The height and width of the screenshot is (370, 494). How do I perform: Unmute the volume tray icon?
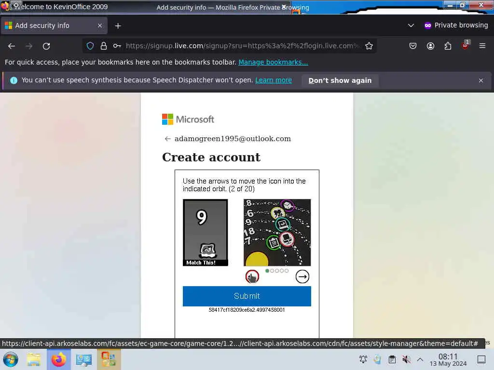406,359
